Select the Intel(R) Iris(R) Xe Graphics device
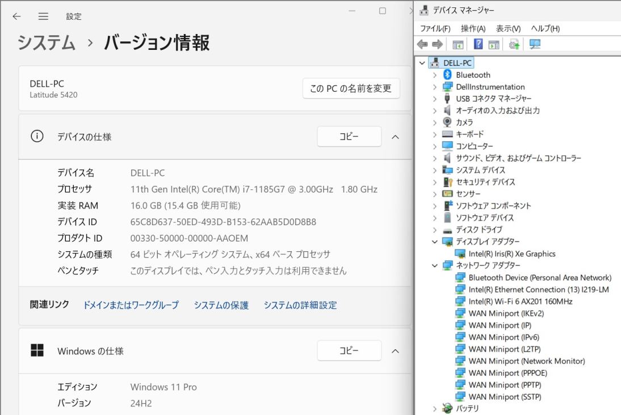This screenshot has height=415, width=621. pyautogui.click(x=511, y=254)
